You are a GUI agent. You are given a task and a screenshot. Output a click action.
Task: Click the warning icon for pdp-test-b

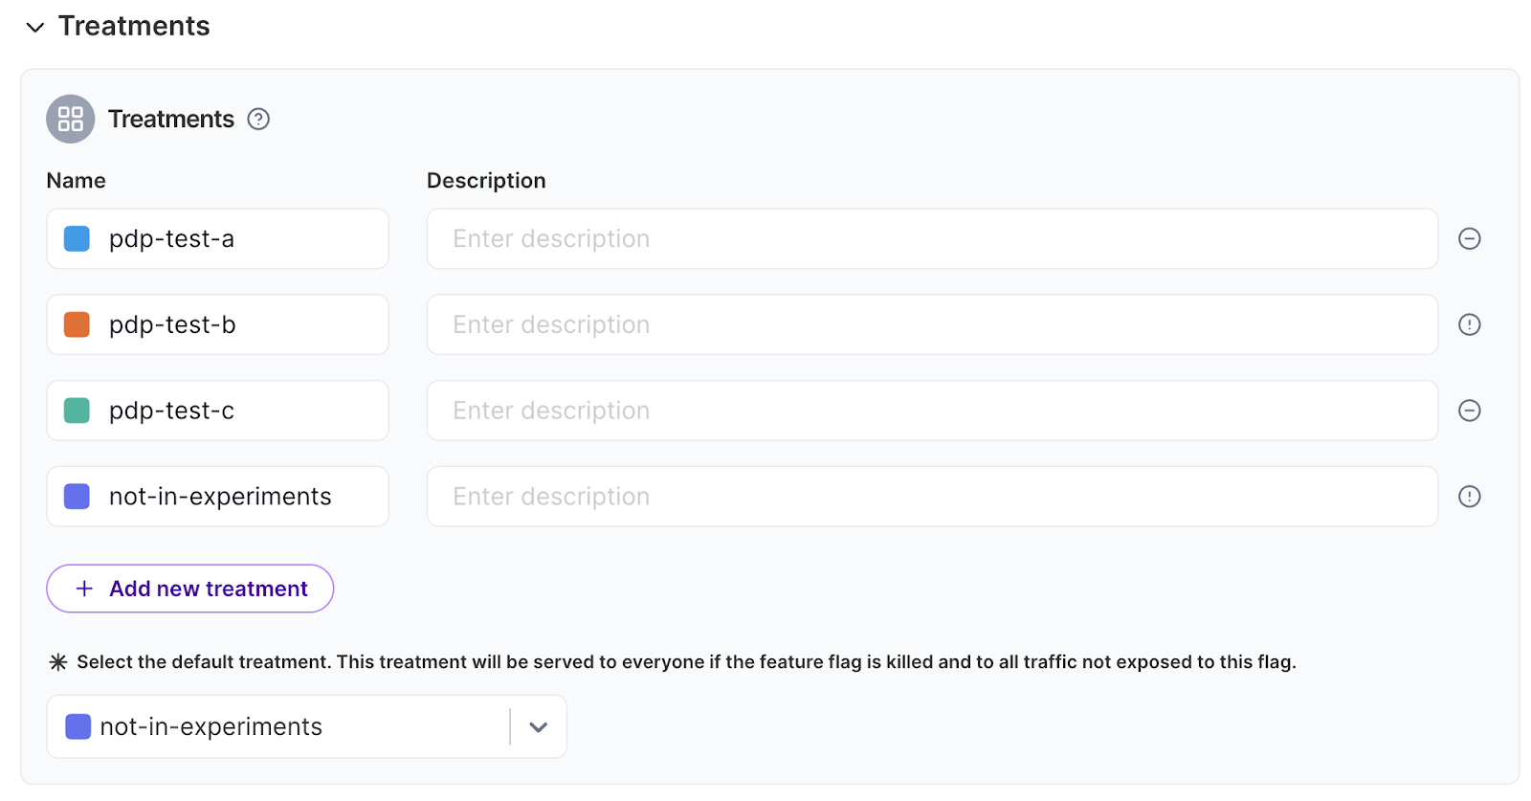click(1469, 325)
